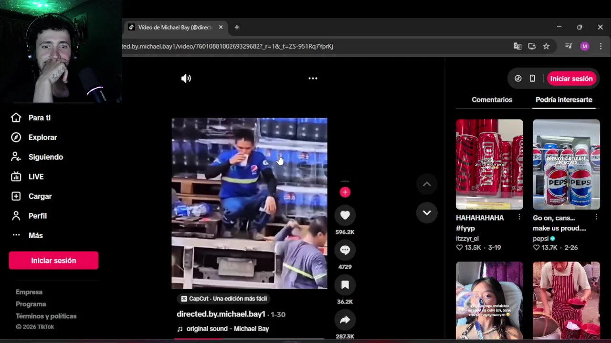Viewport: 611px width, 343px height.
Task: Expand Programa footer section
Action: 31,304
